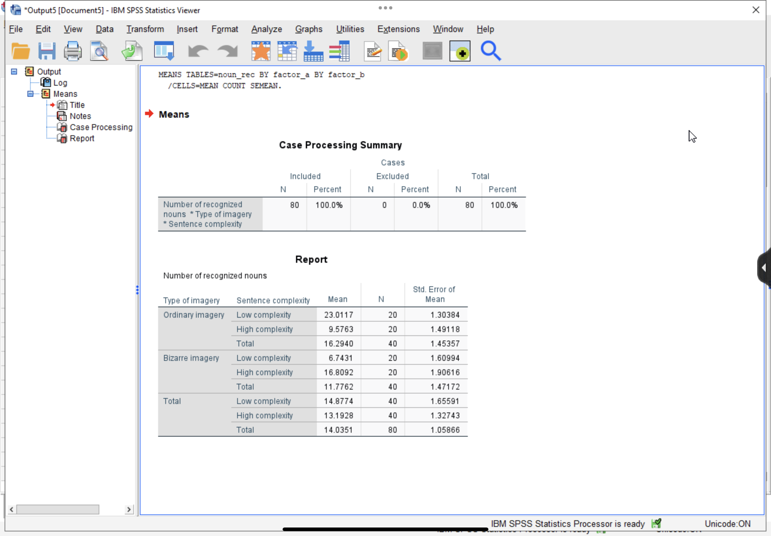Expand the hidden panel arrow on right edge
This screenshot has height=536, width=771.
point(764,267)
